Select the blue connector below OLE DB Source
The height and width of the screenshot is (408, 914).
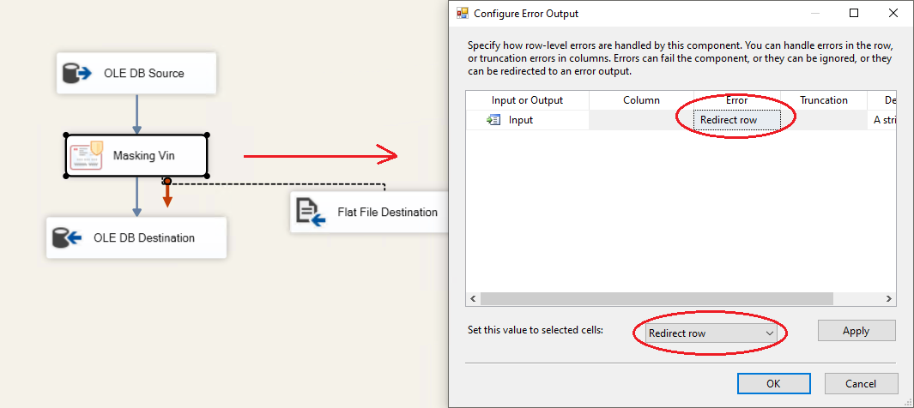point(136,113)
